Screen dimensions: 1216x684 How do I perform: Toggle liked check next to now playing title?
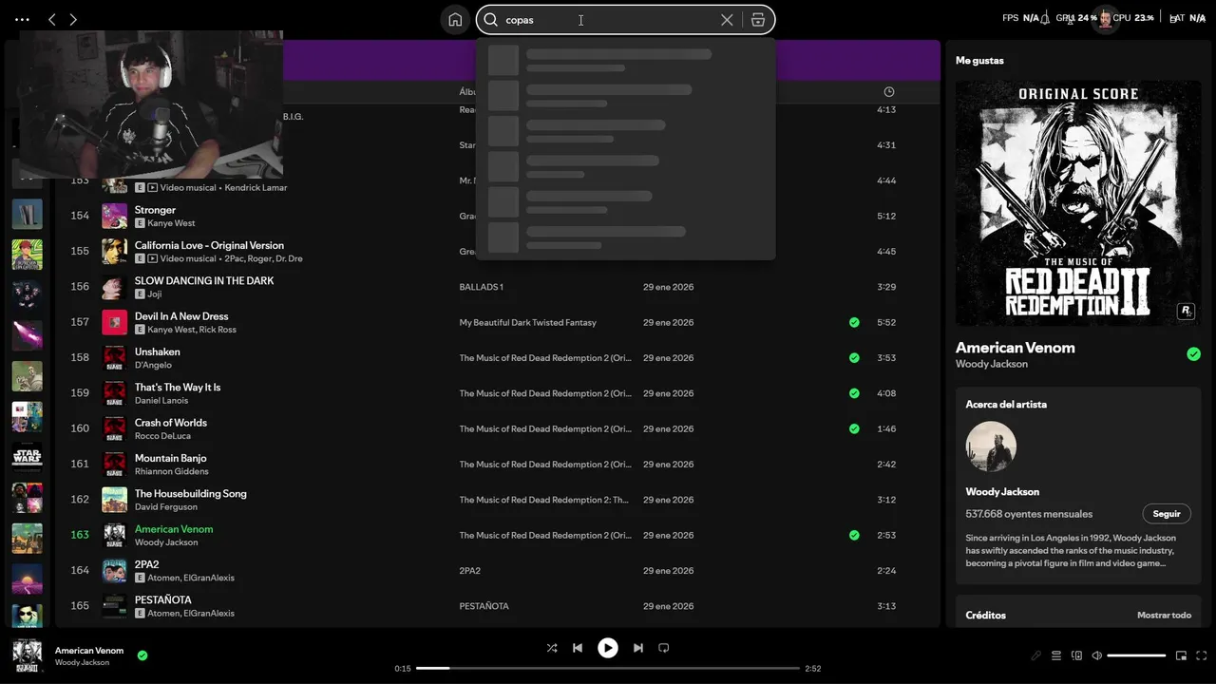pos(142,655)
